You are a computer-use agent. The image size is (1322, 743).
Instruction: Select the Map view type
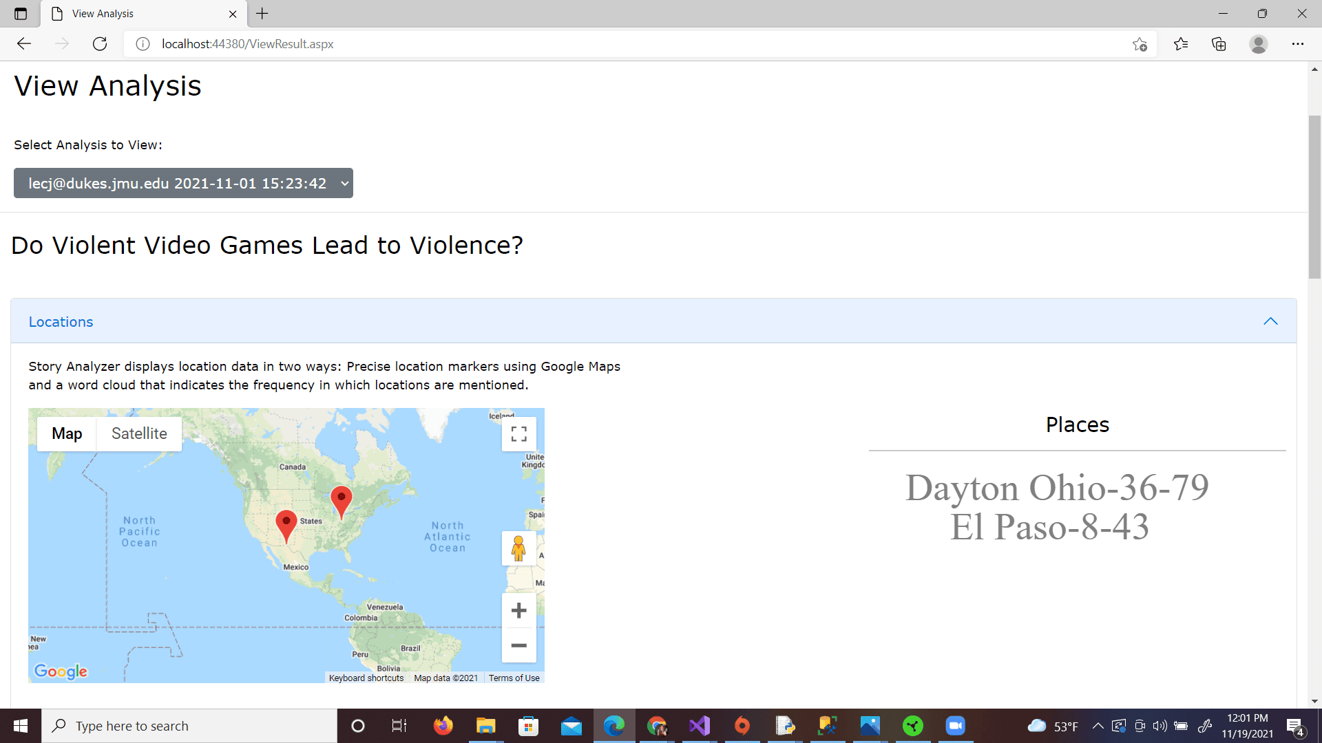coord(67,433)
